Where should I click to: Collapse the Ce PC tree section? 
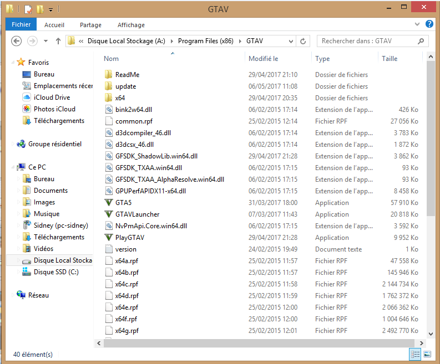pyautogui.click(x=13, y=167)
